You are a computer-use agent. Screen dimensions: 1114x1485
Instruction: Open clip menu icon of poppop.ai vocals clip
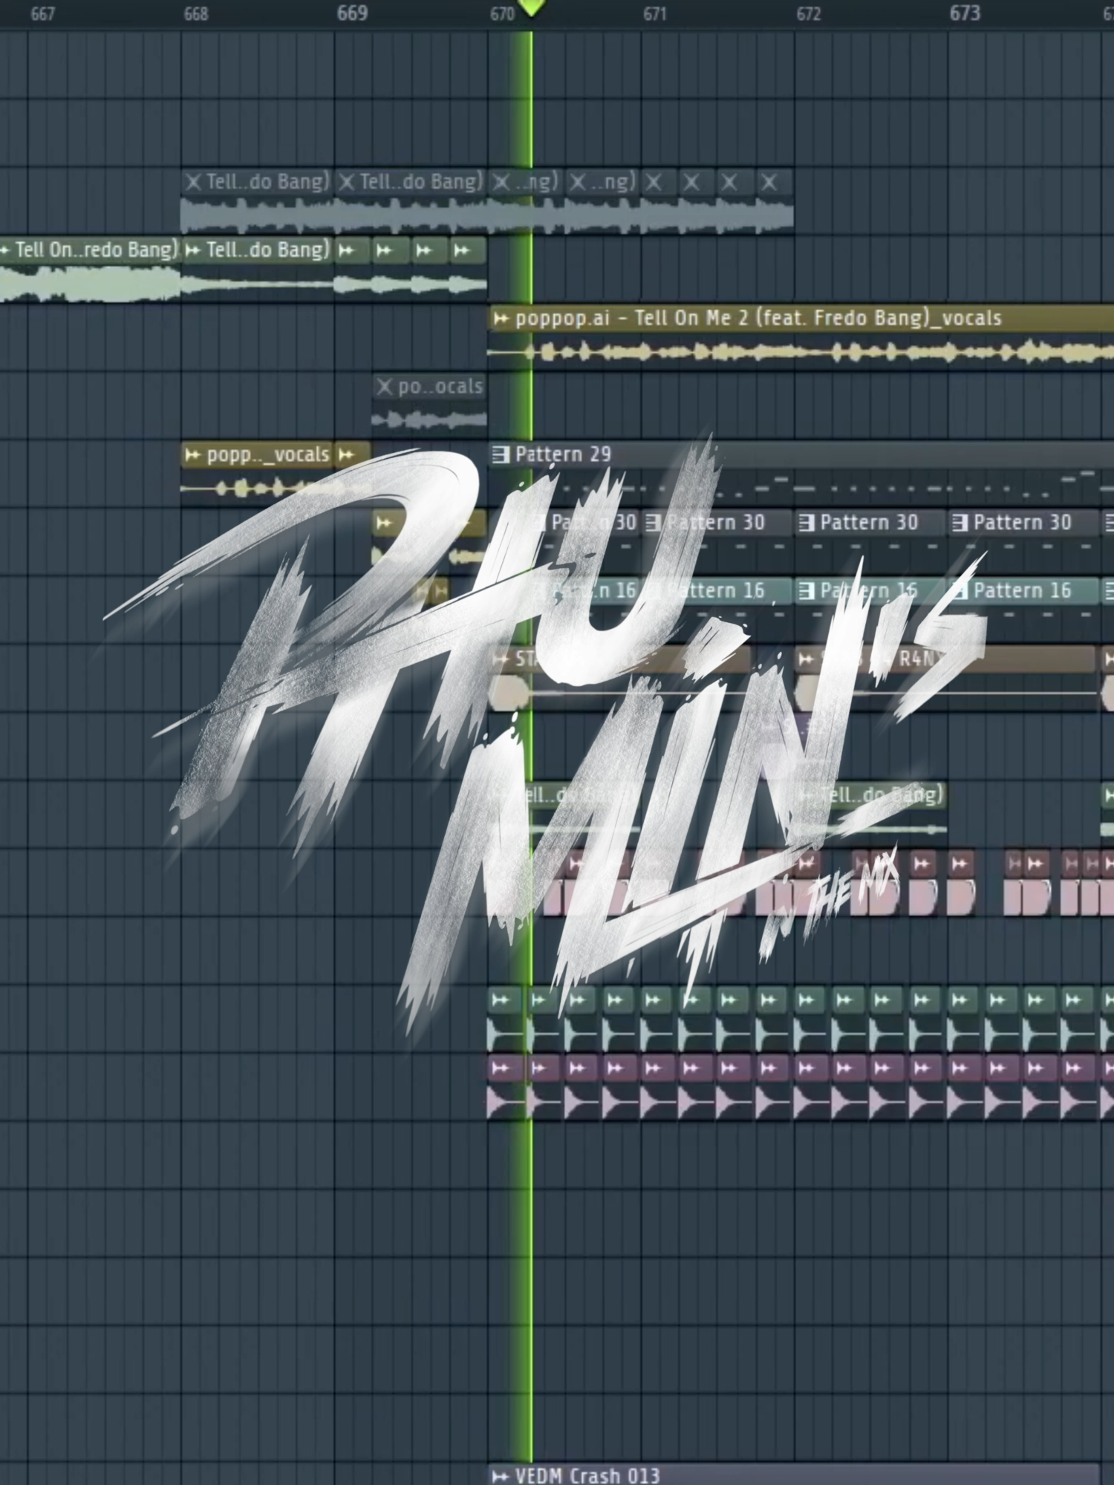click(x=501, y=319)
